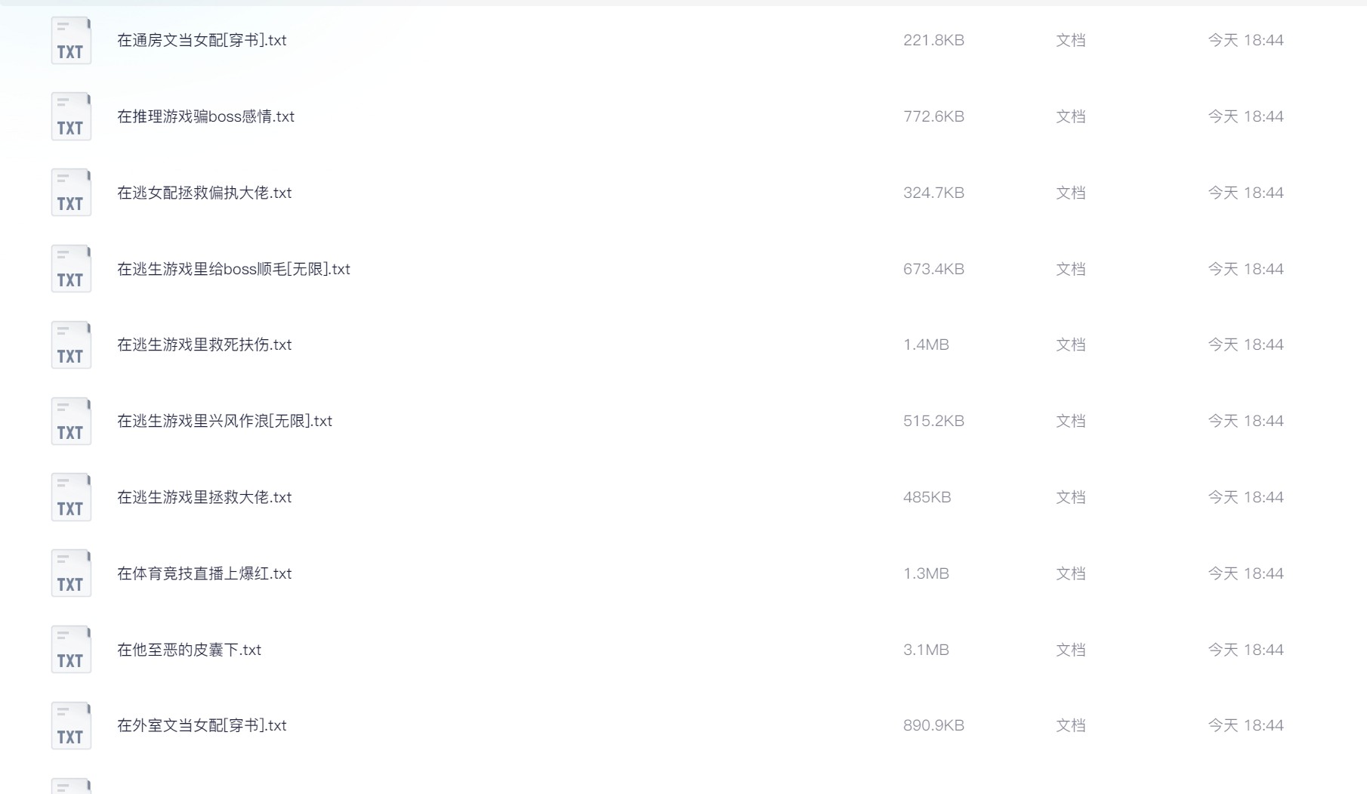The image size is (1367, 794).
Task: Open file 在通房文当女配[穿书].txt
Action: pyautogui.click(x=202, y=40)
